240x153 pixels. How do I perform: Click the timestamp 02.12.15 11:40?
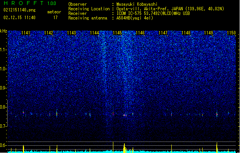click(19, 18)
